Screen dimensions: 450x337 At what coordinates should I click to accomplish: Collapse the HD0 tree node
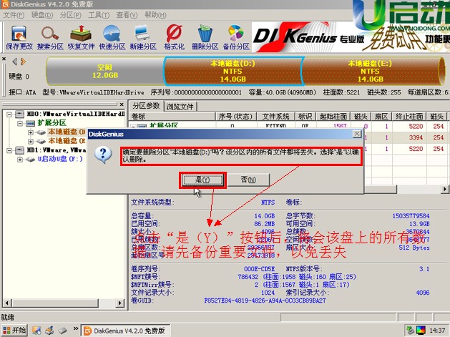click(9, 114)
